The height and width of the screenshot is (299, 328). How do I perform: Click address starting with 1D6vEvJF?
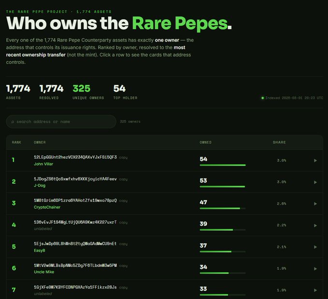[75, 222]
